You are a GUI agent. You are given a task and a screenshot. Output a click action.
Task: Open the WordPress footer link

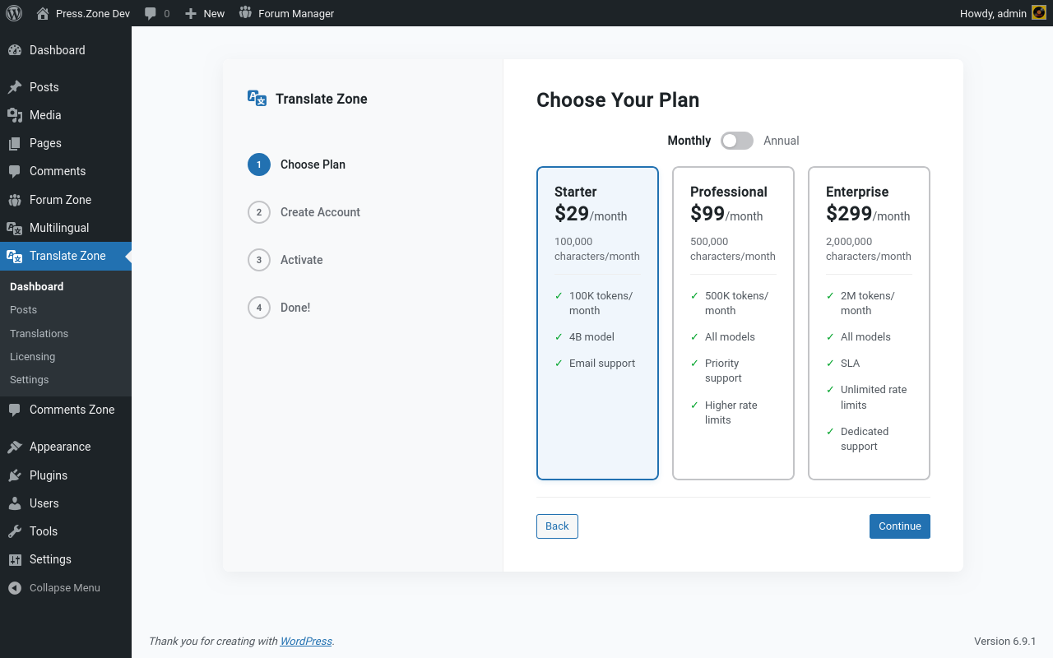306,642
